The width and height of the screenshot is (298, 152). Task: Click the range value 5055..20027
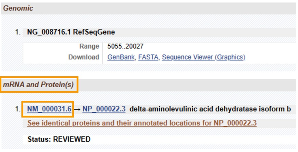[x=125, y=46]
